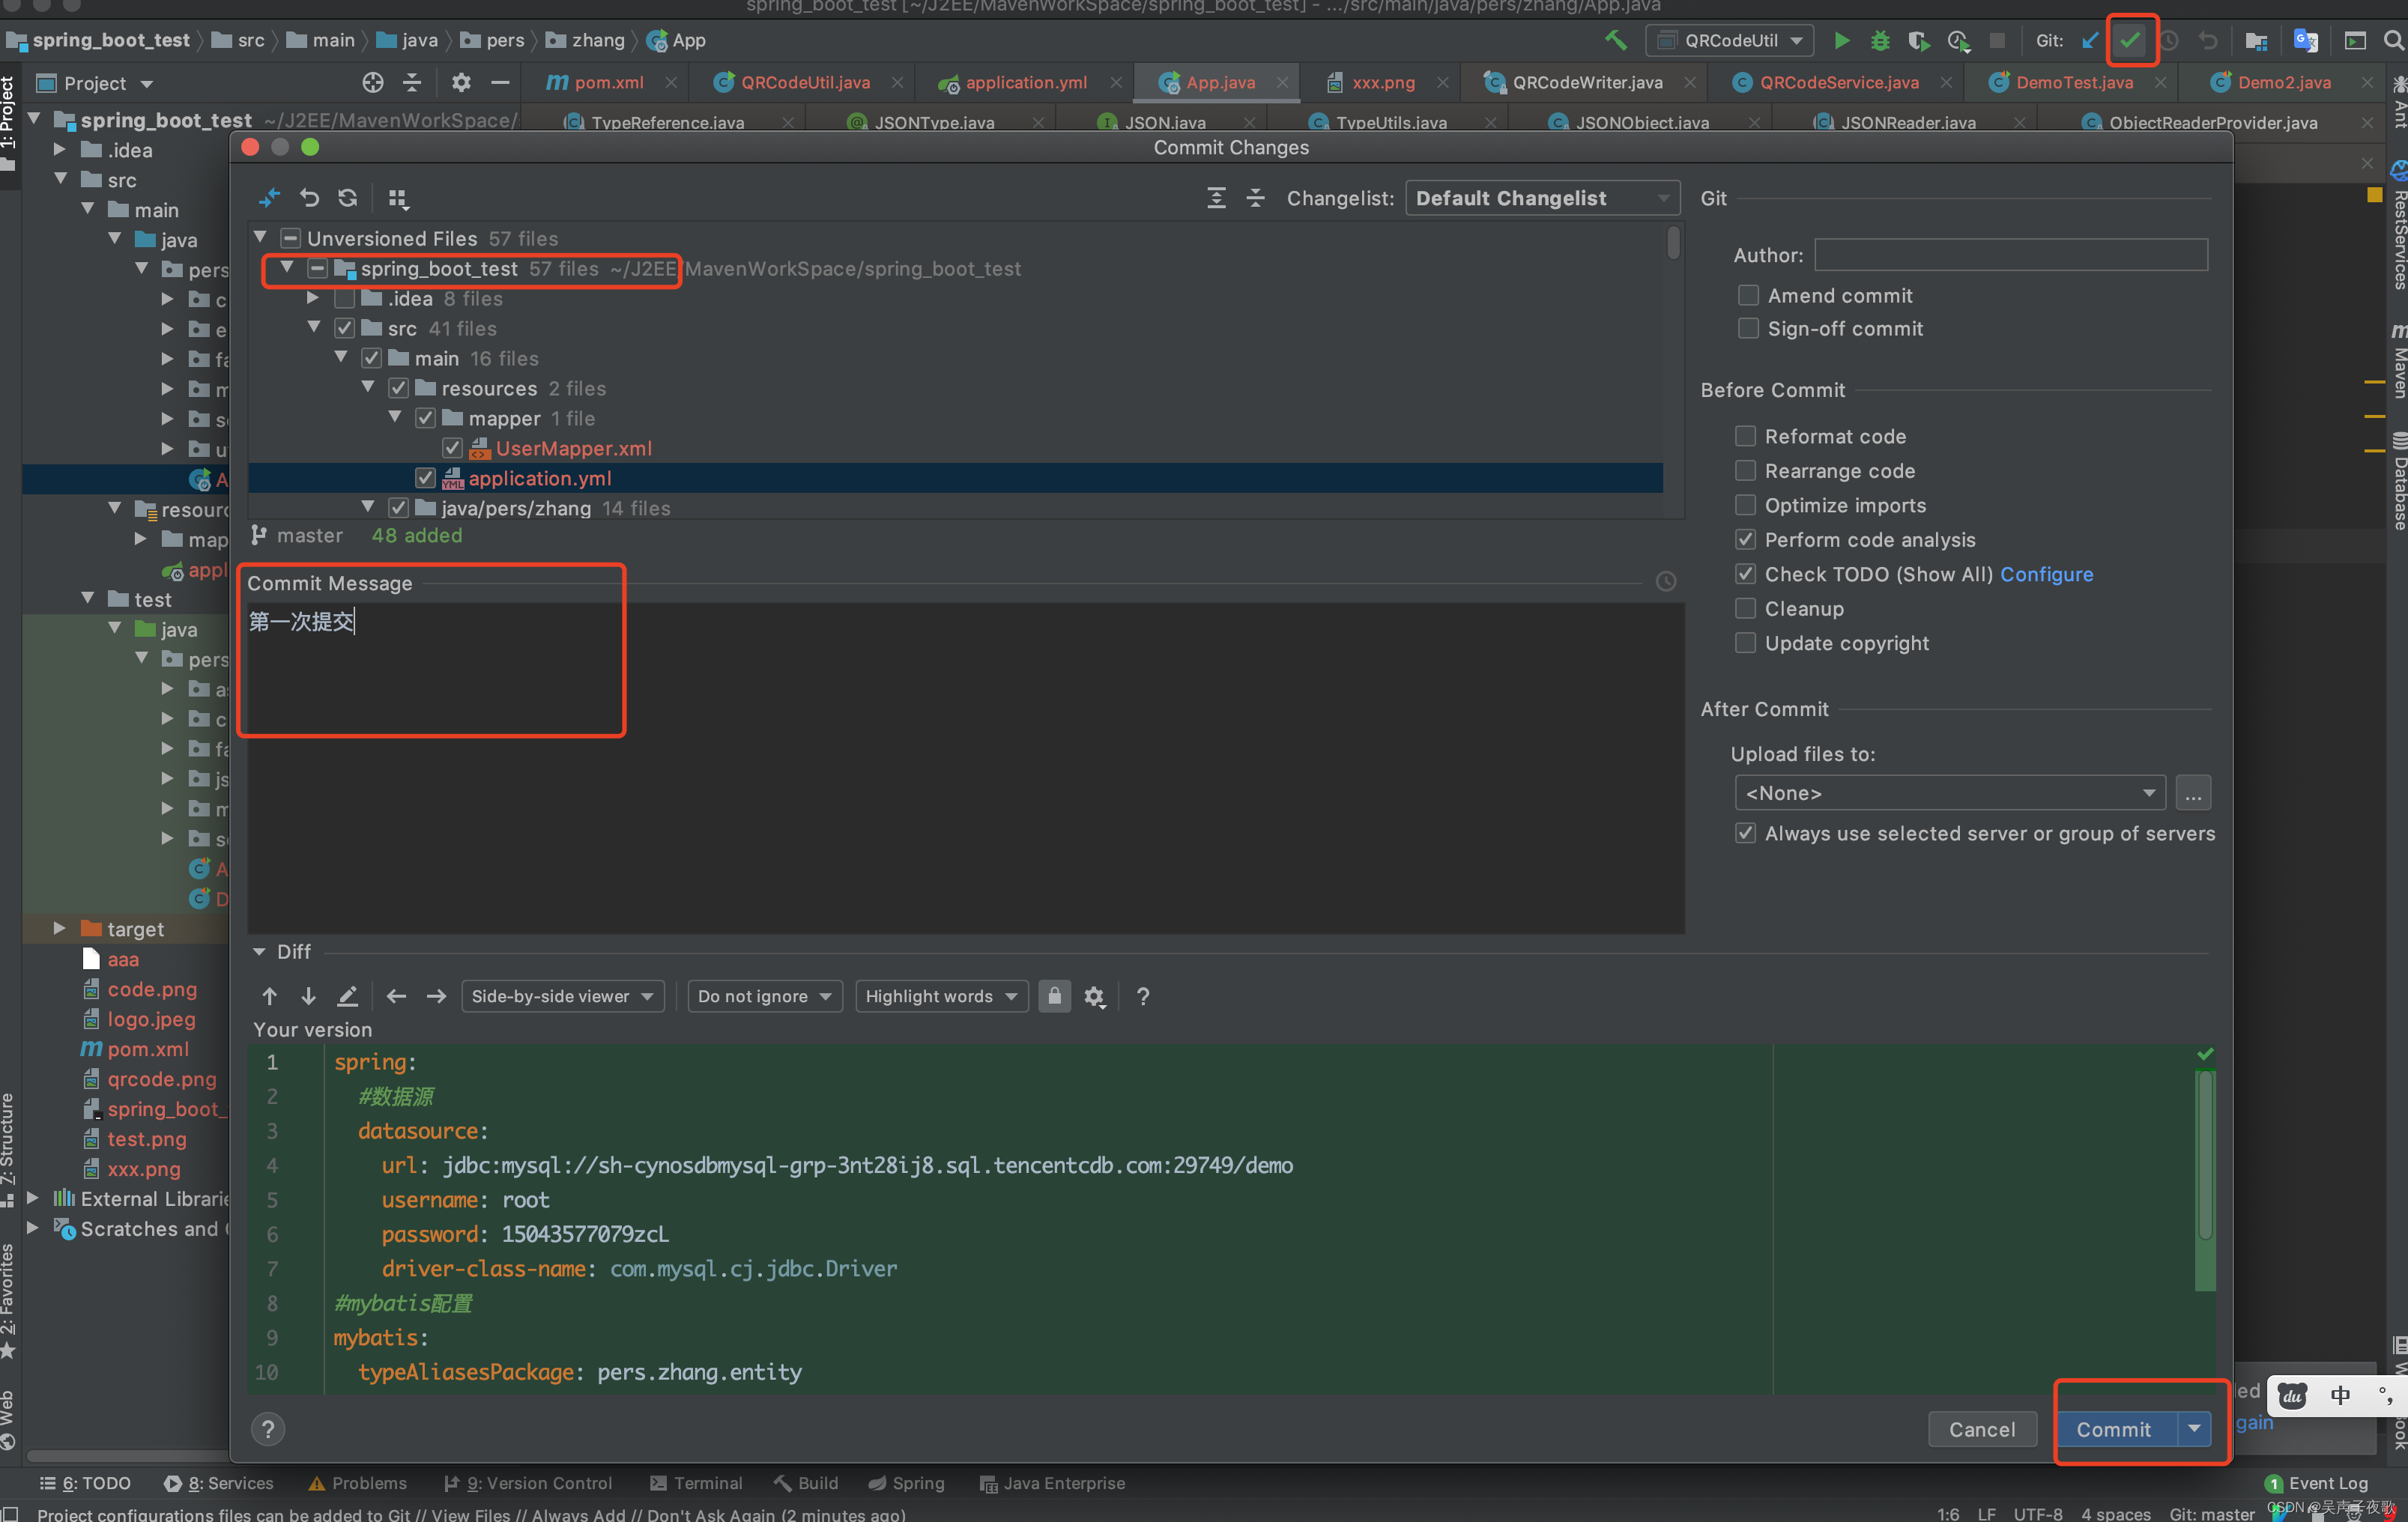Click the show diff icon in commit toolbar
The image size is (2408, 1522).
tap(269, 198)
